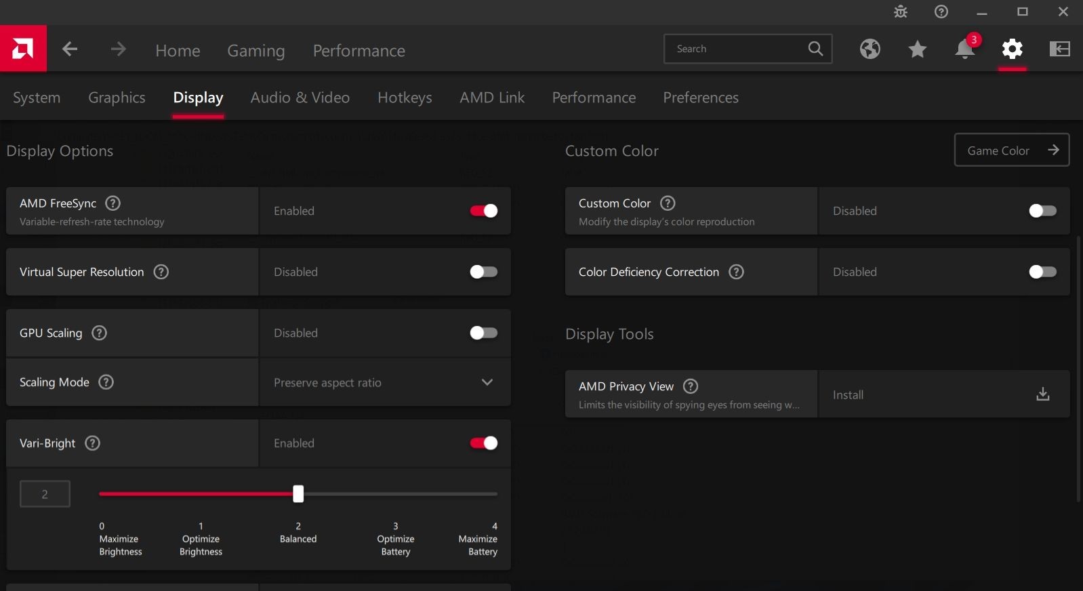Switch to the settings Performance tab
Screen dimensions: 1083x591
594,98
